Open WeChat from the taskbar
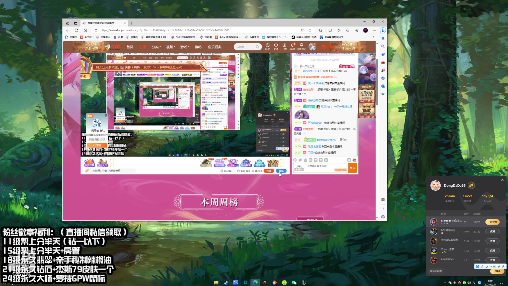This screenshot has width=508, height=286. click(294, 283)
